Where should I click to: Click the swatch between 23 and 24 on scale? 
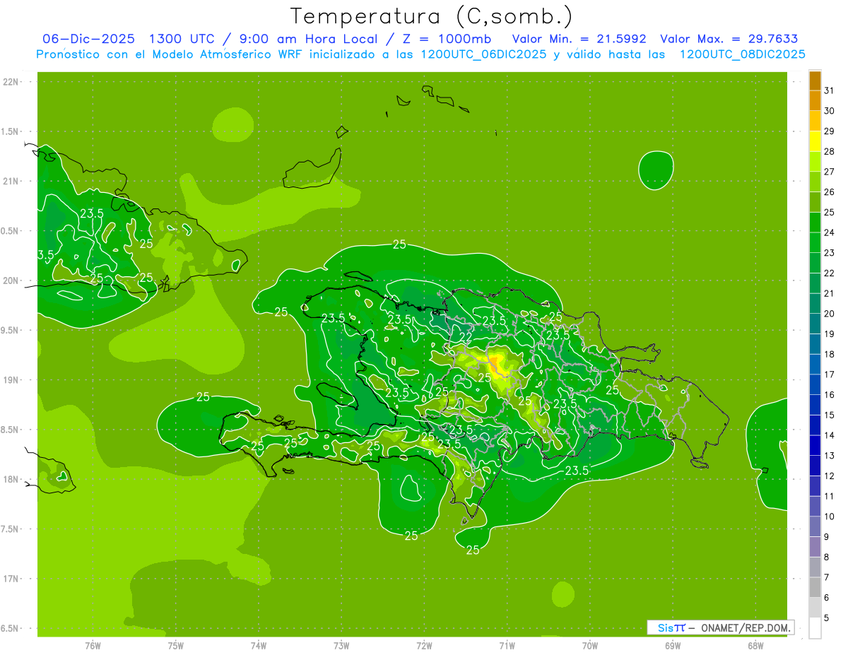coord(815,242)
